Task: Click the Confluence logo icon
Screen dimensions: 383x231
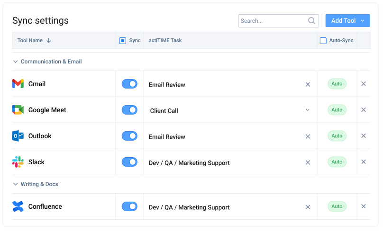Action: pos(18,206)
